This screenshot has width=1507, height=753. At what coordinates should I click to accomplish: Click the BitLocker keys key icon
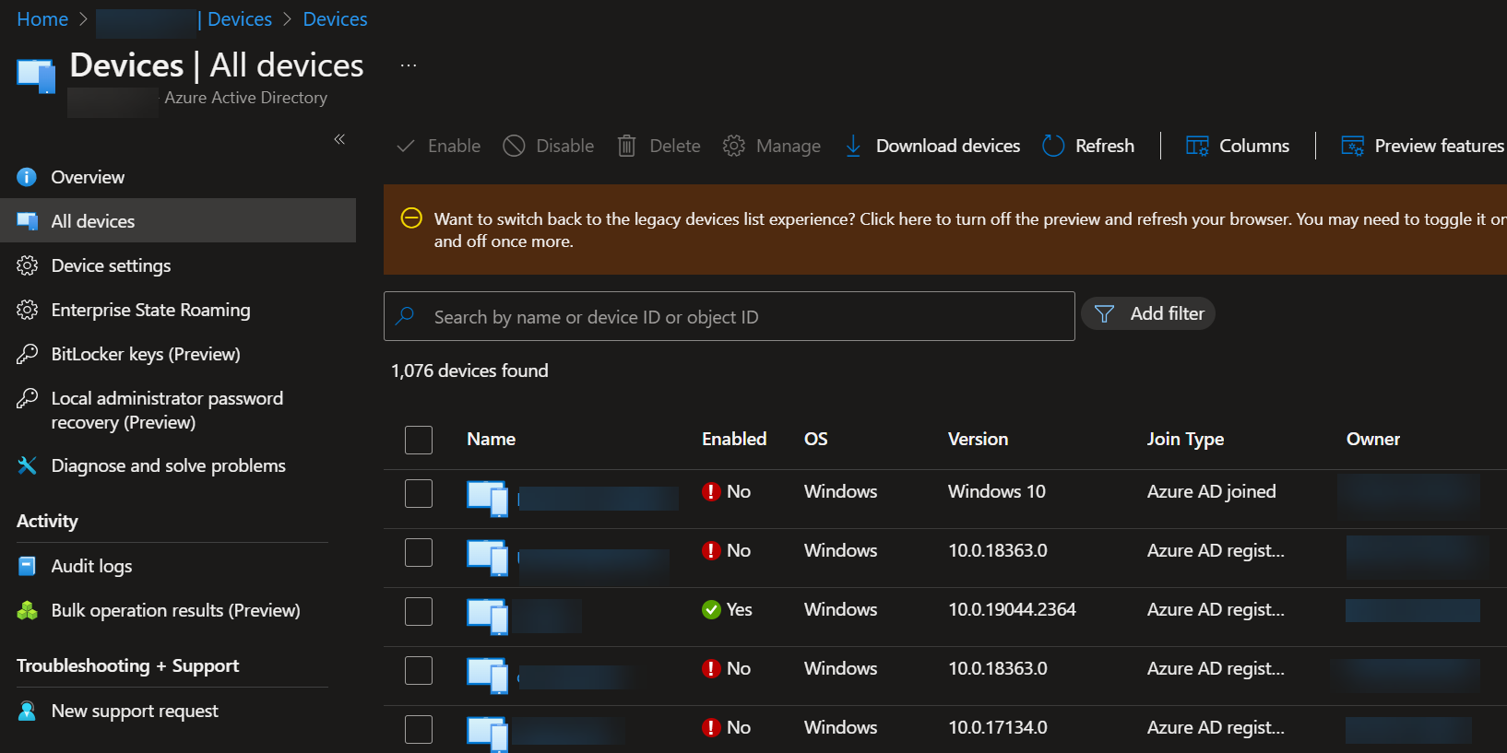coord(27,354)
